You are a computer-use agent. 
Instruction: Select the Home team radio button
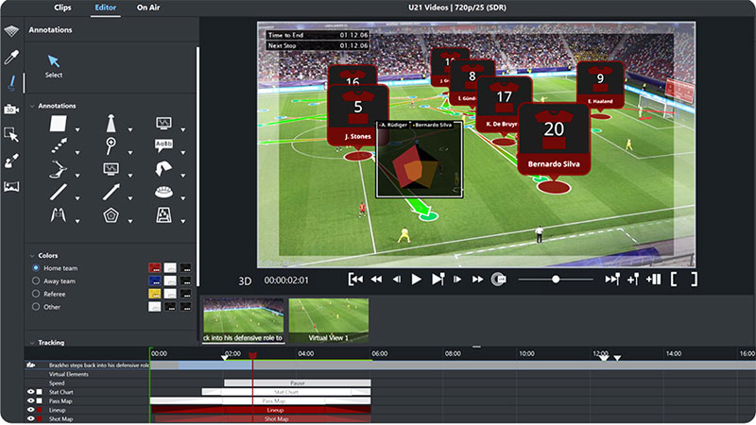[36, 268]
